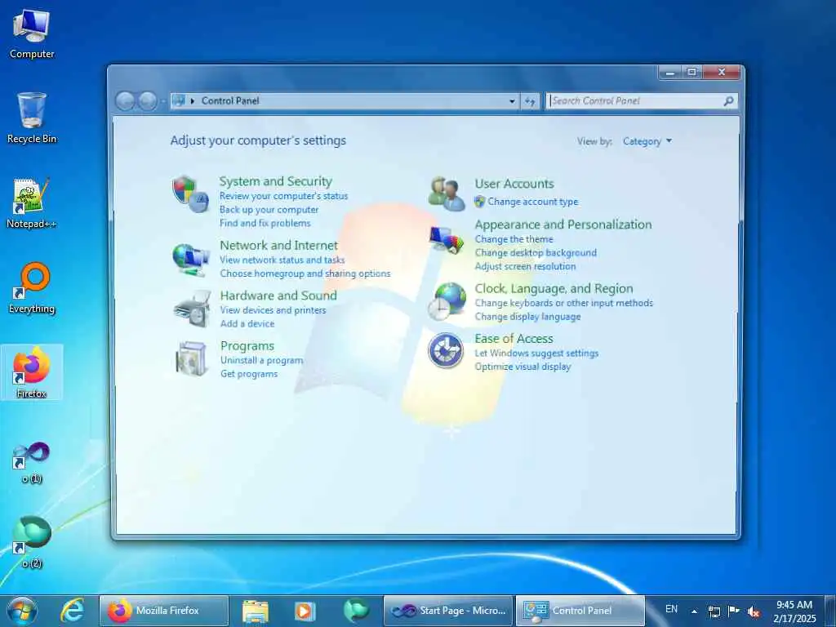836x627 pixels.
Task: Open the Programs box icon
Action: (x=191, y=359)
